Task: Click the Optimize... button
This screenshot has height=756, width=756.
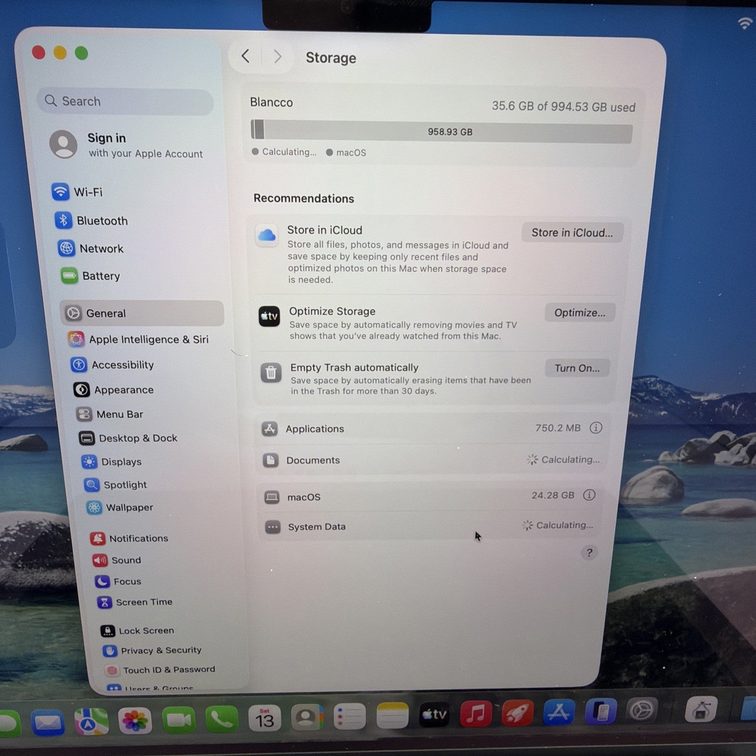Action: (580, 313)
